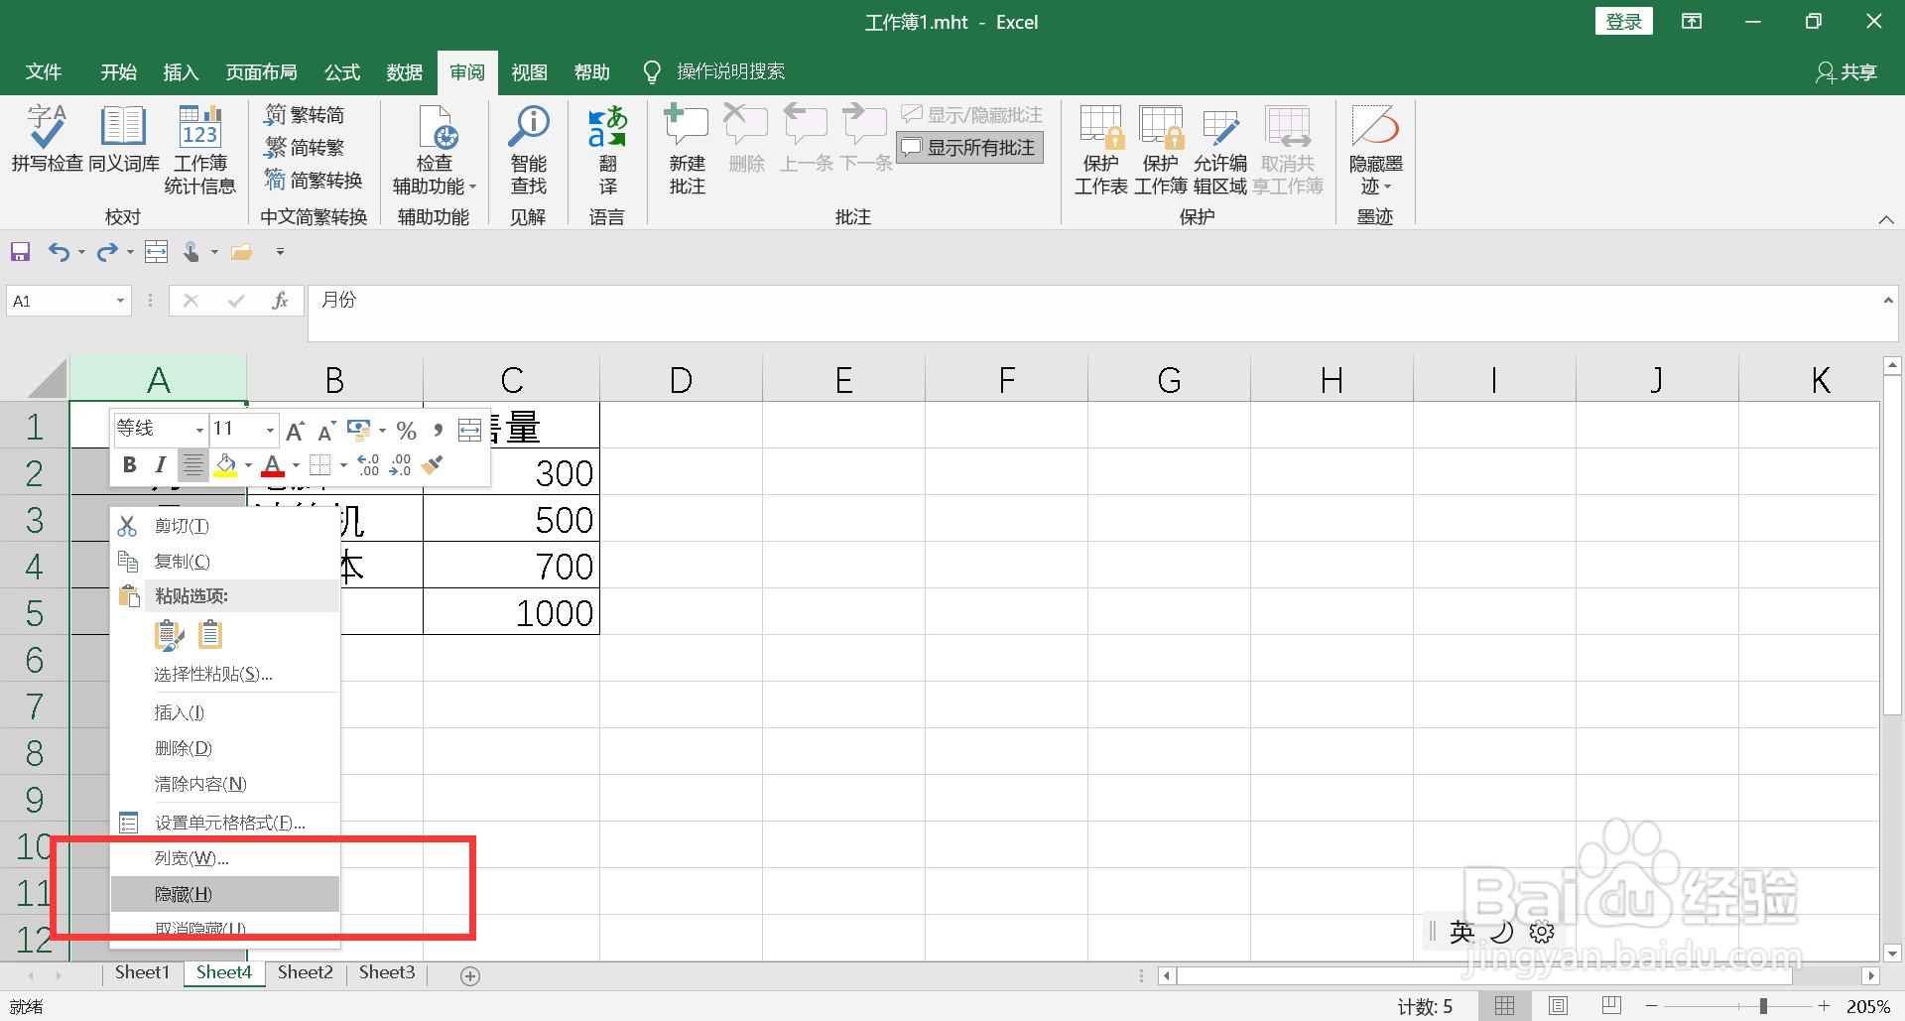Click in the formula bar showing 月份
Image resolution: width=1905 pixels, height=1021 pixels.
click(1091, 313)
